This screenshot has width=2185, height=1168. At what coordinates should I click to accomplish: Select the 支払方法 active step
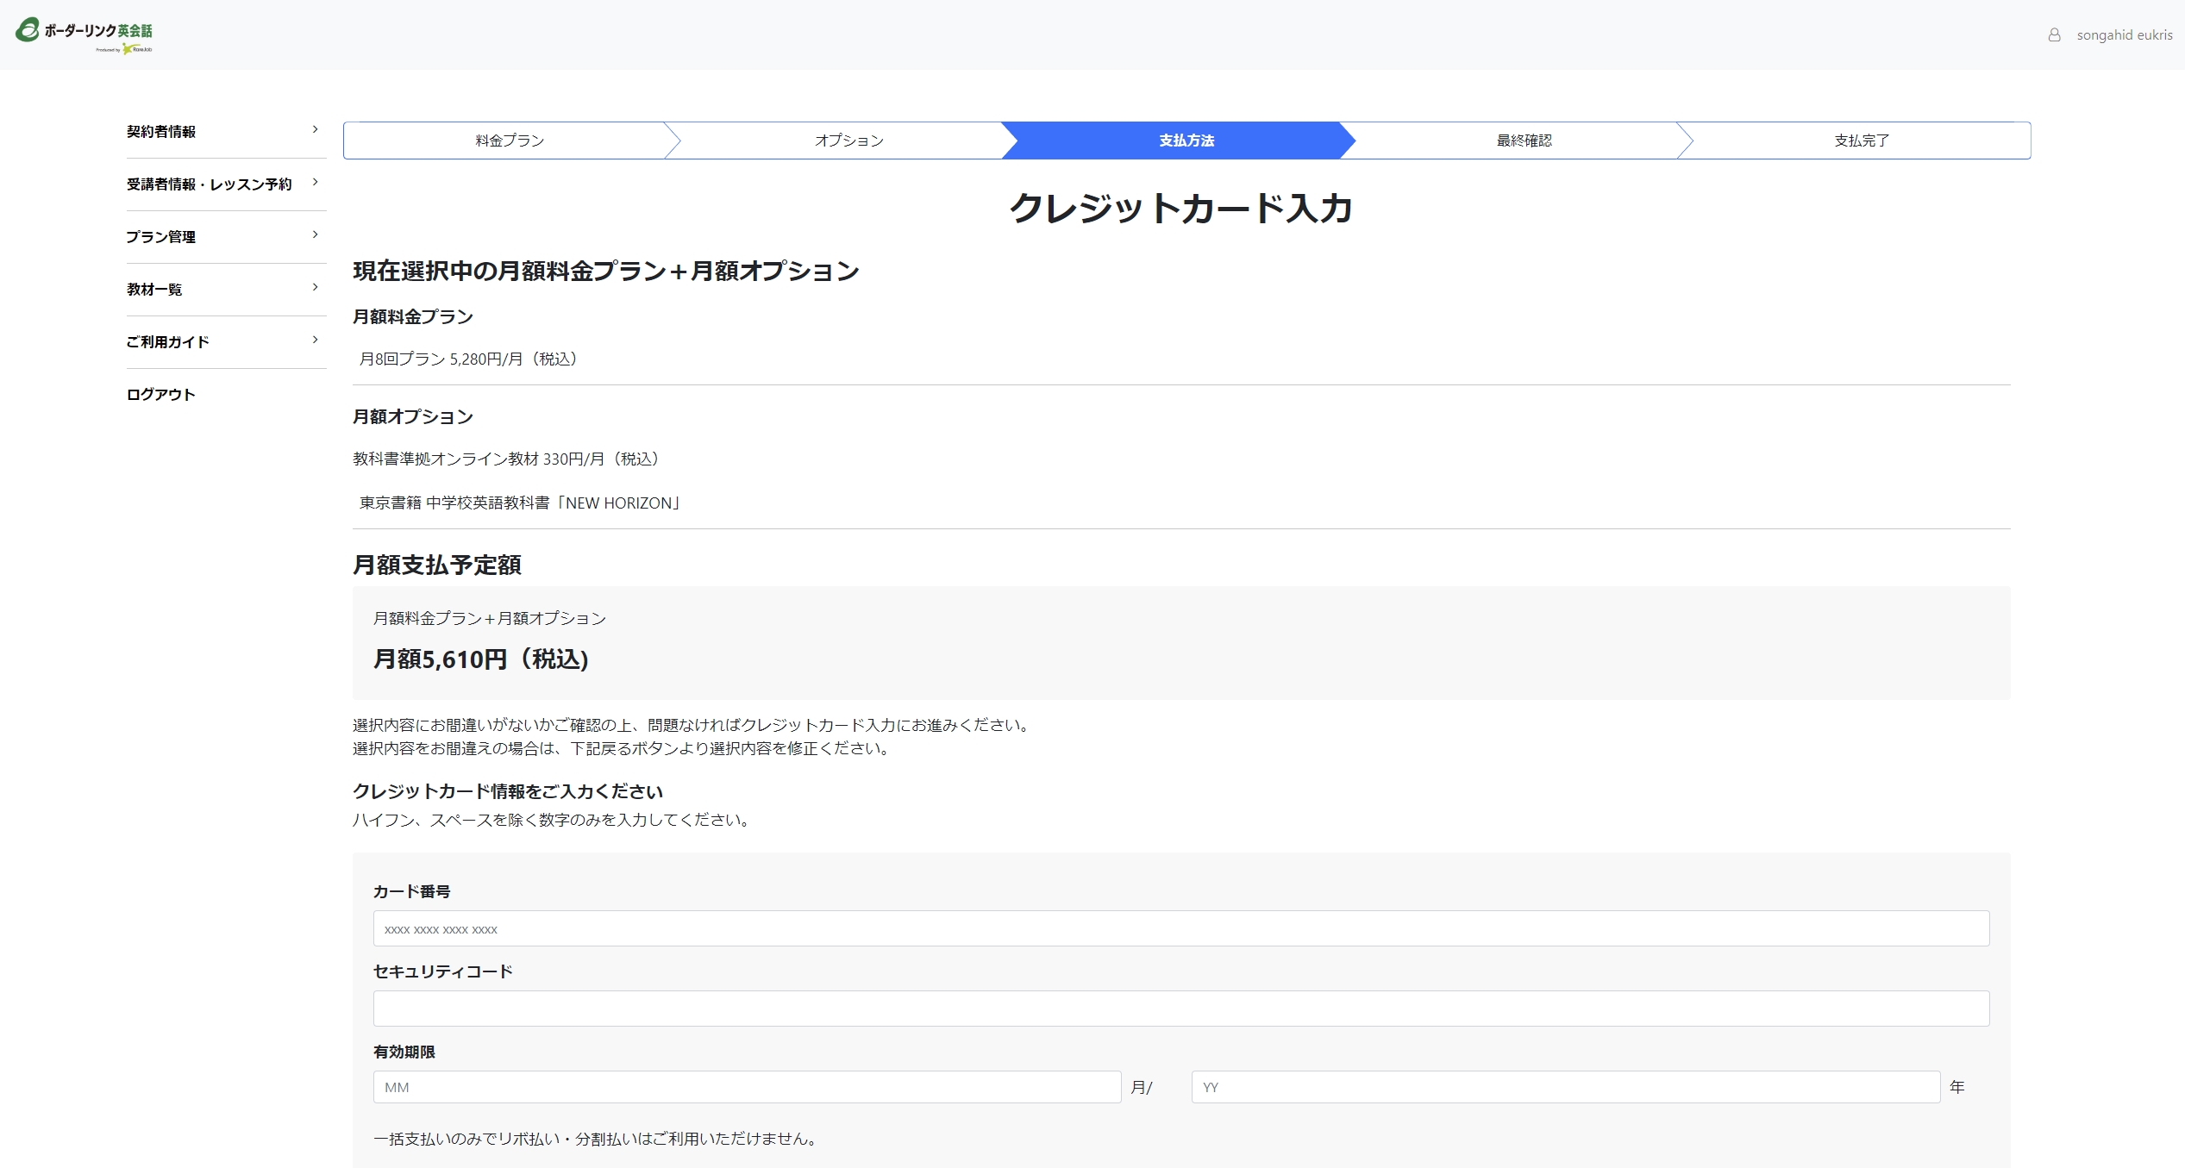pyautogui.click(x=1186, y=141)
